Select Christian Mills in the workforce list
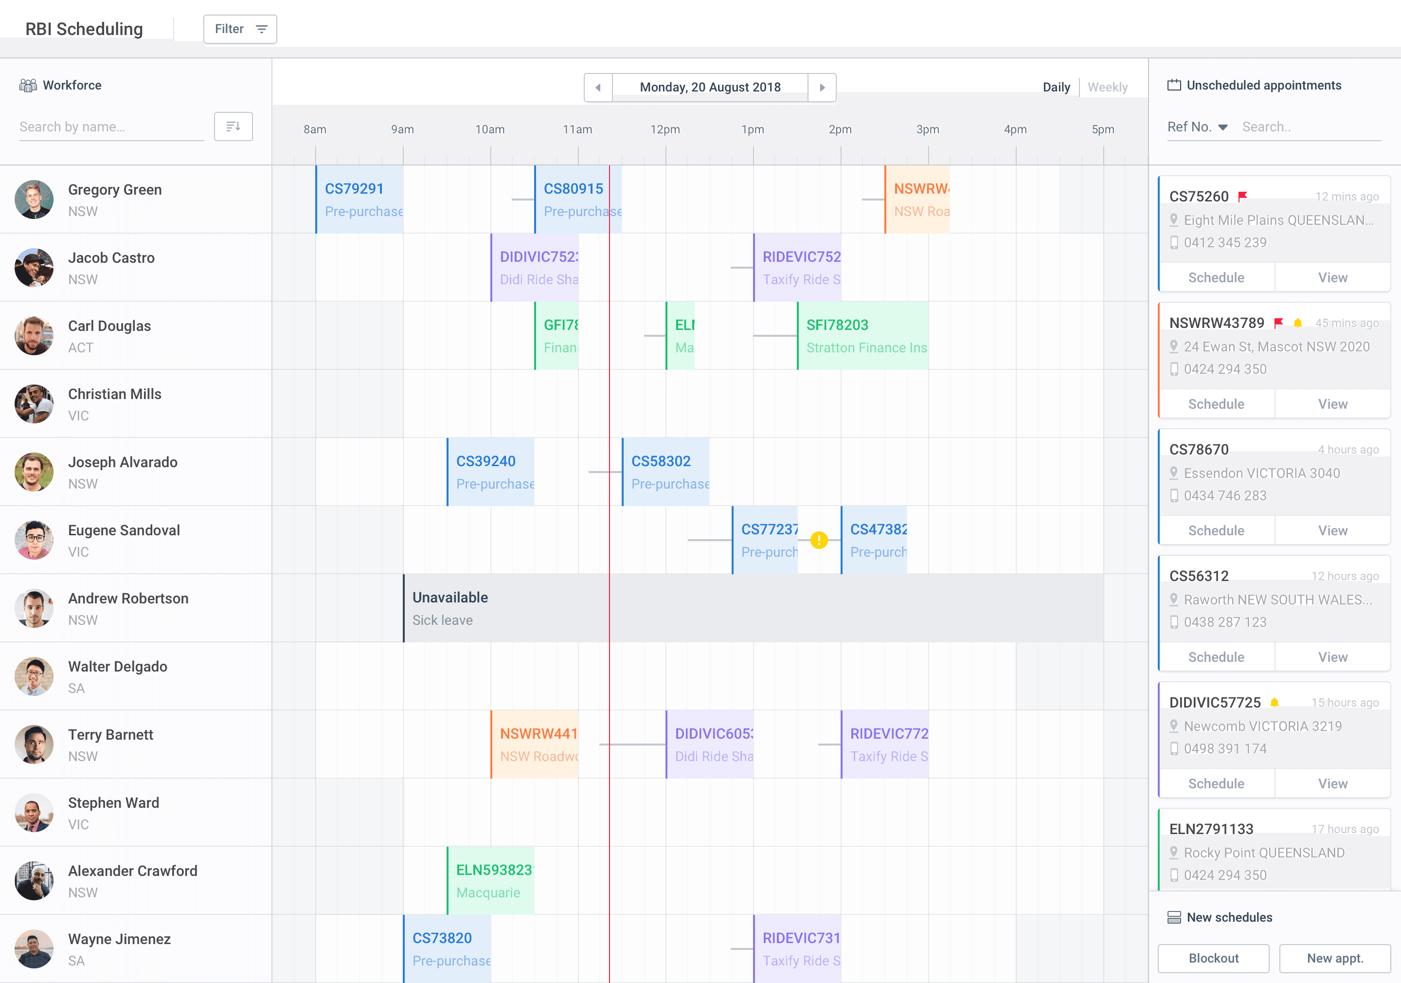The image size is (1401, 983). (135, 403)
